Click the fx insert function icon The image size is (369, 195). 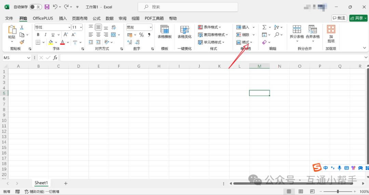pyautogui.click(x=55, y=58)
